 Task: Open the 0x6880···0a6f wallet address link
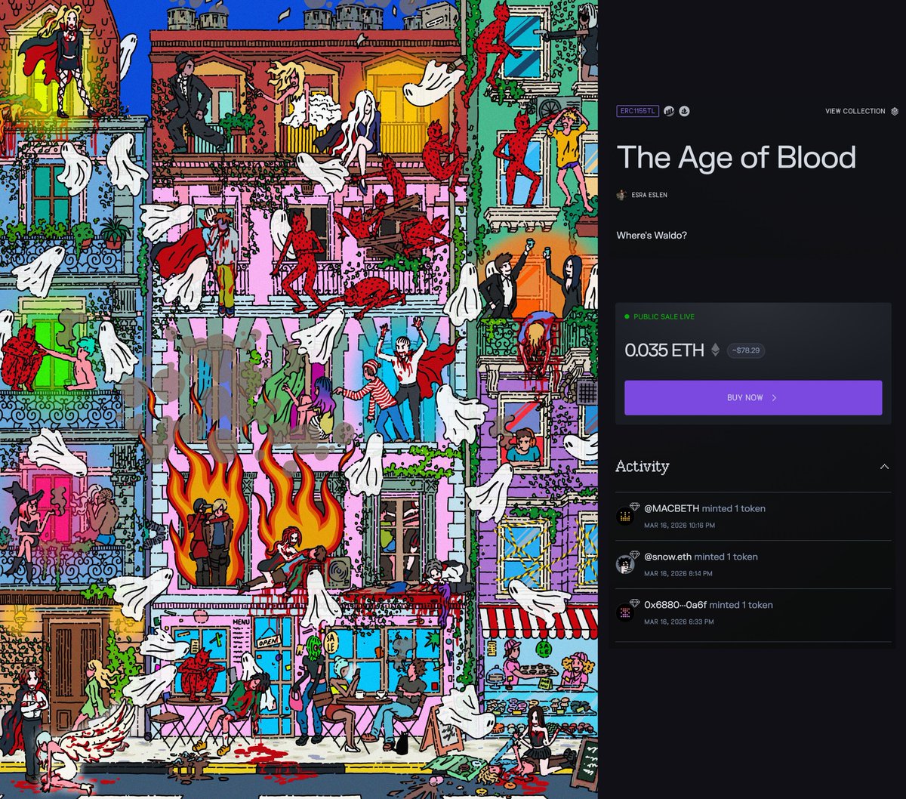click(675, 605)
